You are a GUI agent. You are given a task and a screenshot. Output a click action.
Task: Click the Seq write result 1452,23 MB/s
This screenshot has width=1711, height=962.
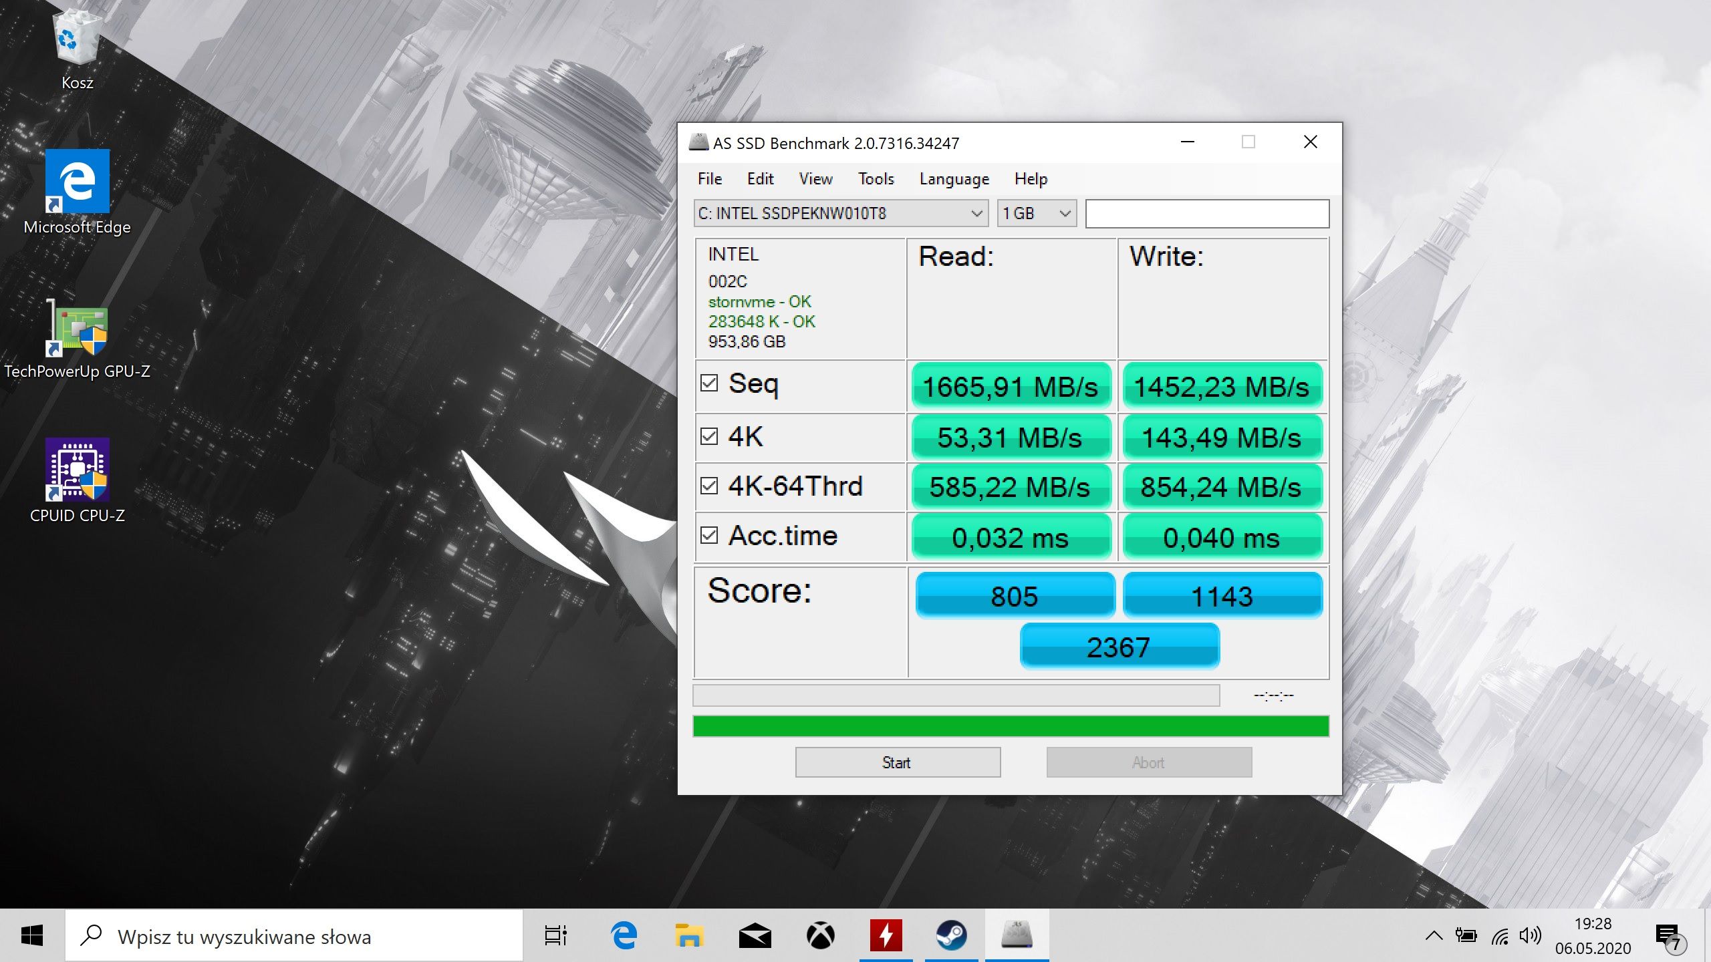coord(1222,386)
